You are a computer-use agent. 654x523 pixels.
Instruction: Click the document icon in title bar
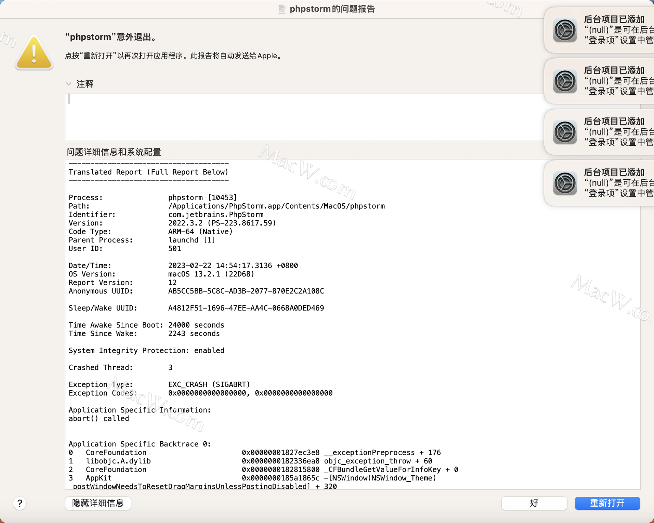pyautogui.click(x=282, y=9)
